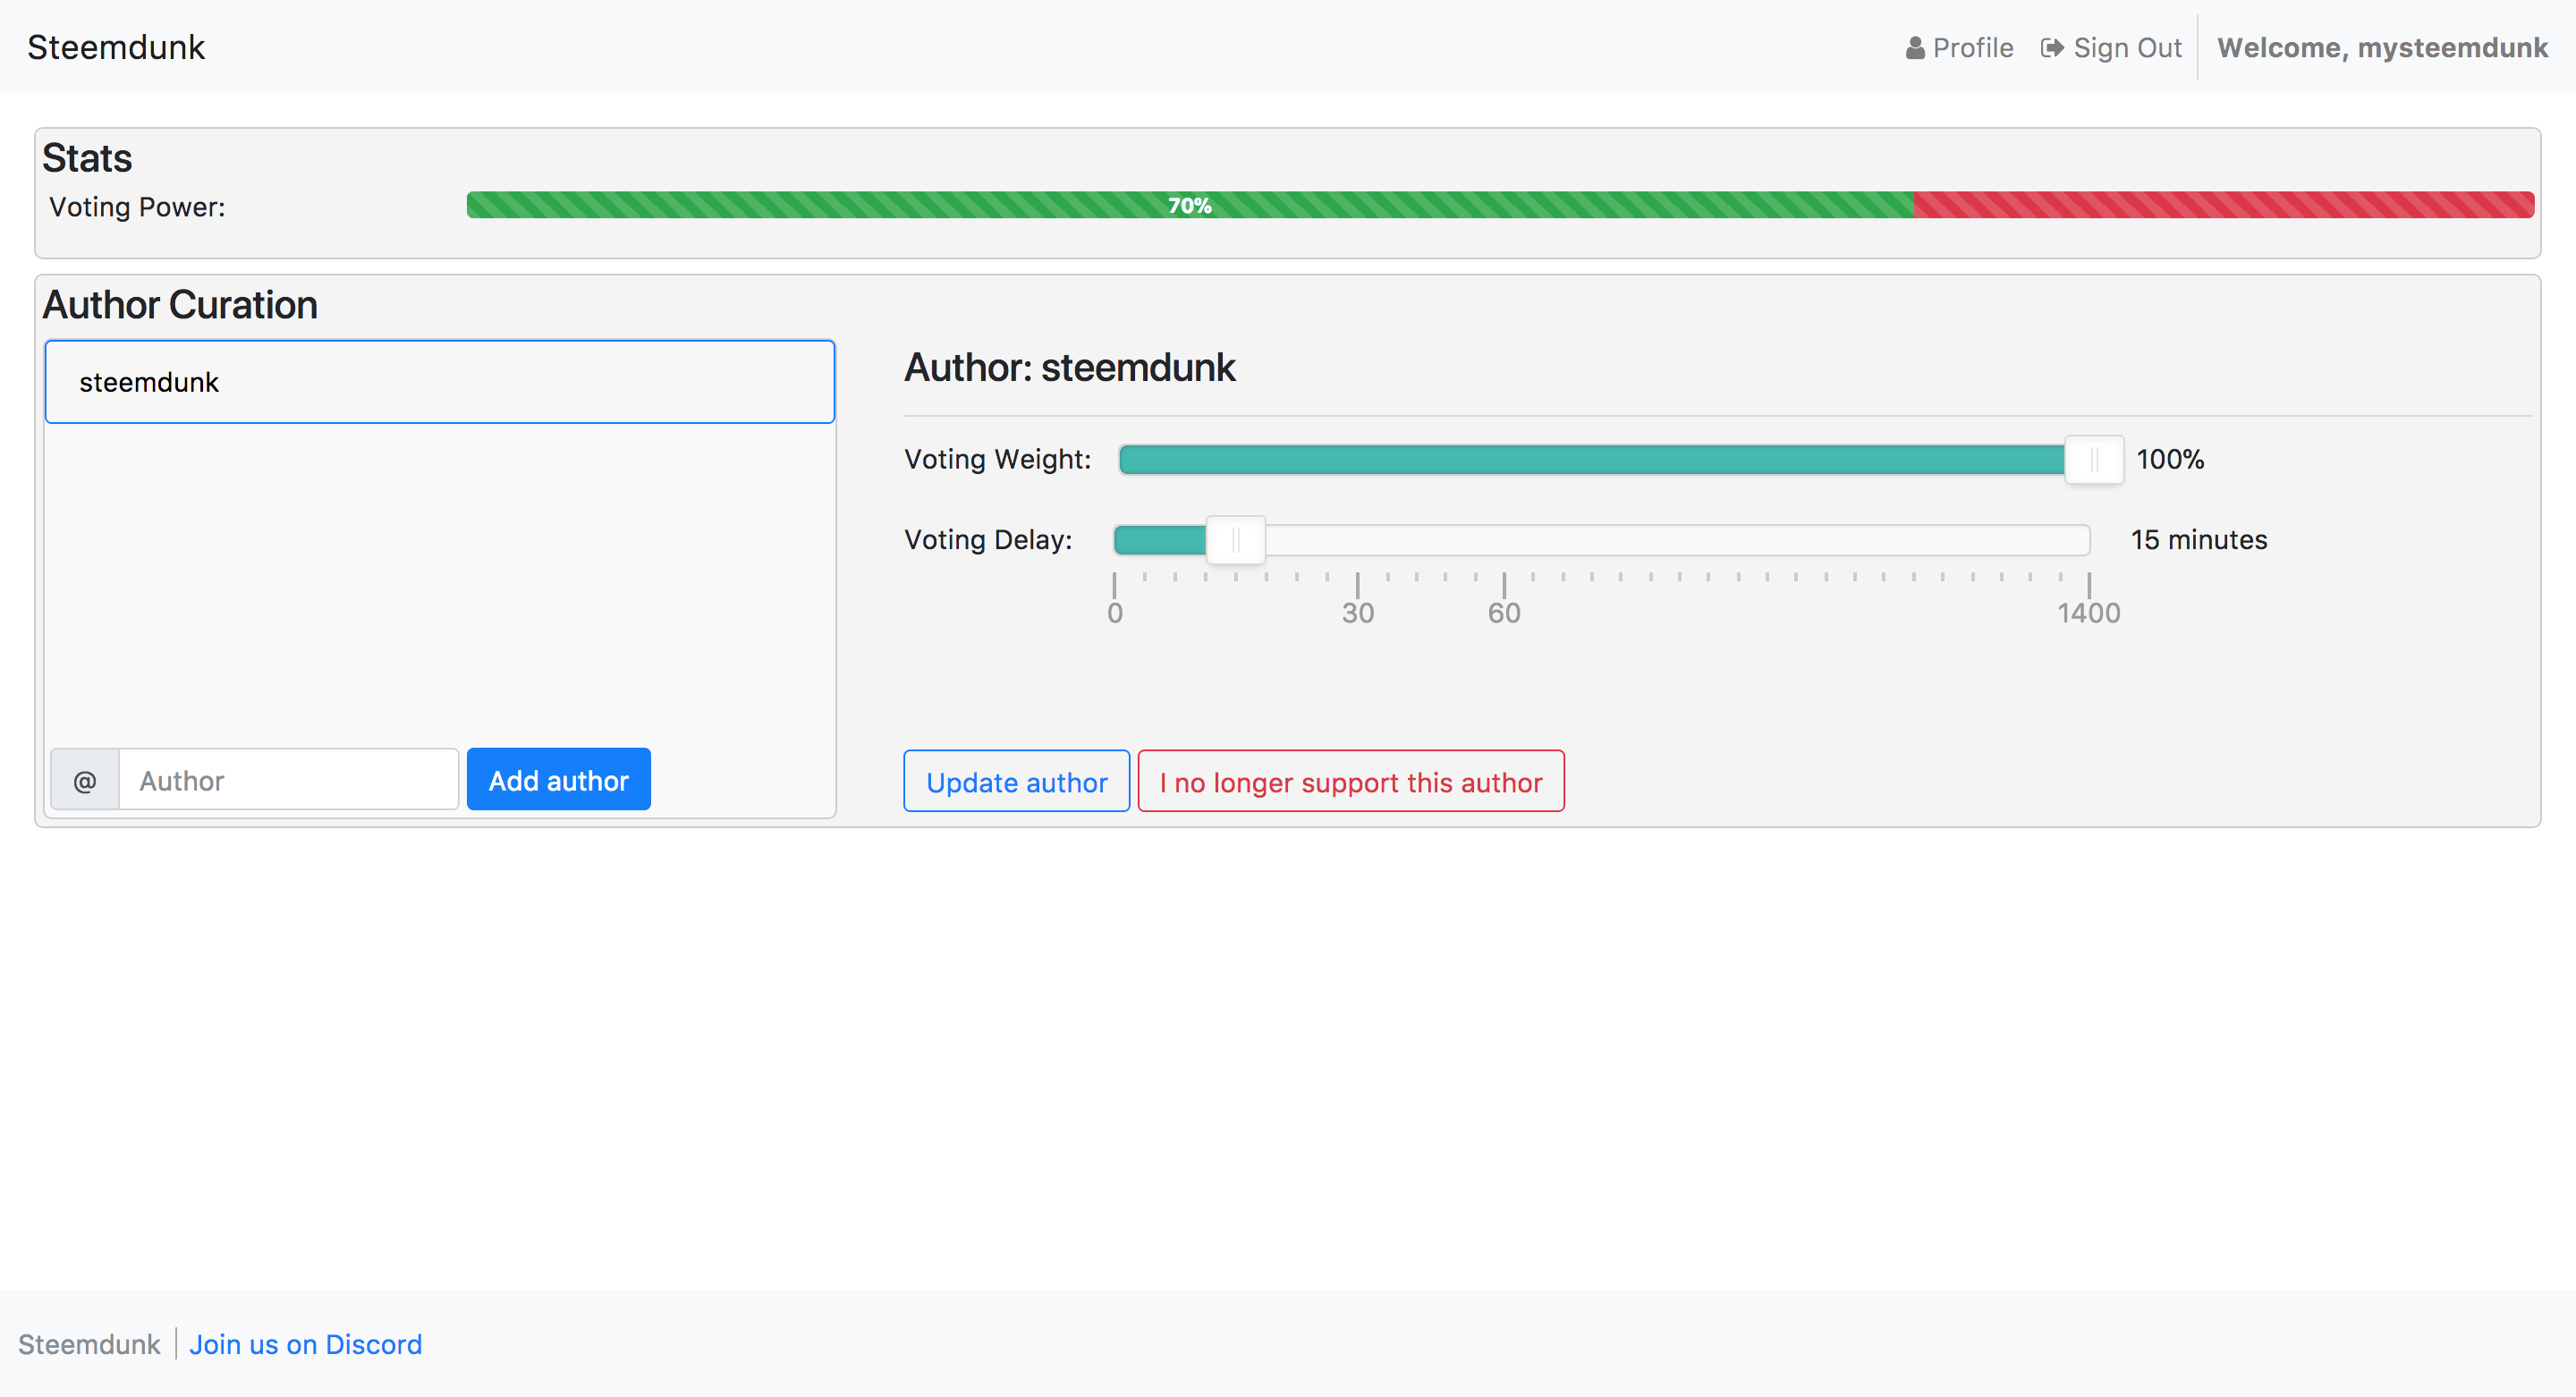
Task: Click the @ prefix on the Author field
Action: click(x=85, y=780)
